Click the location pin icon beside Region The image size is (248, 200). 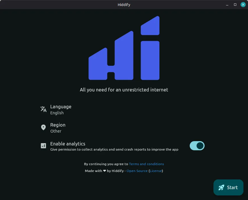tap(43, 127)
